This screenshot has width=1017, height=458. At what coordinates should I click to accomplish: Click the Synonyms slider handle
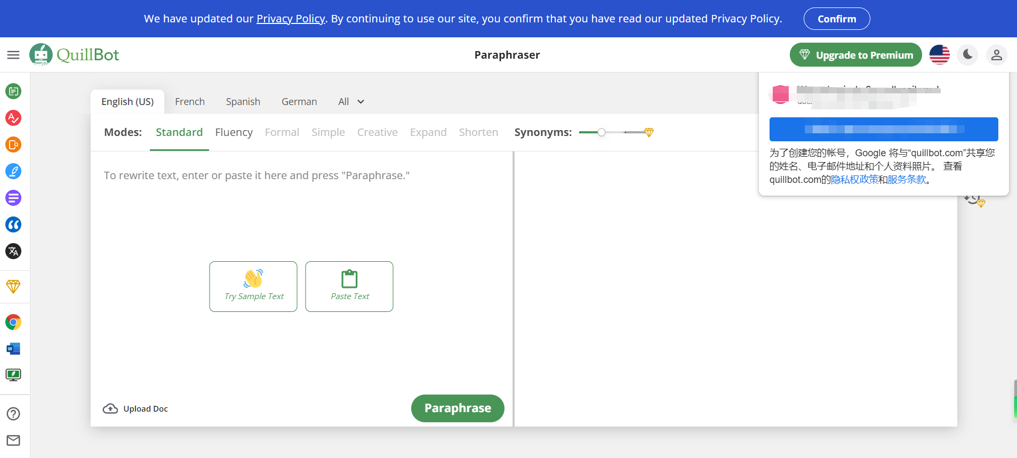[602, 132]
